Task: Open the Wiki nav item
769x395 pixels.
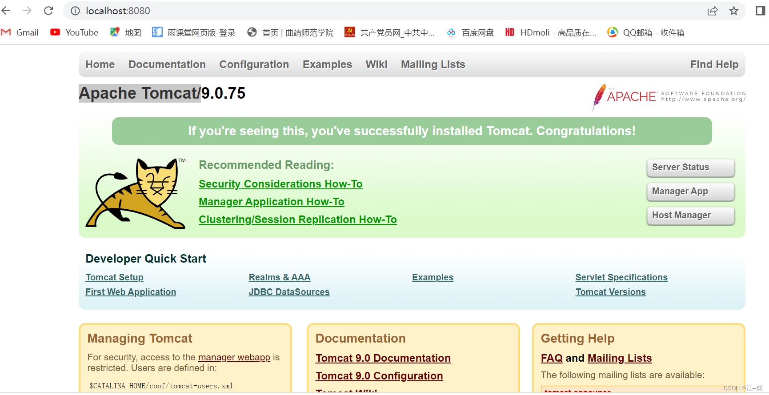Action: point(376,64)
